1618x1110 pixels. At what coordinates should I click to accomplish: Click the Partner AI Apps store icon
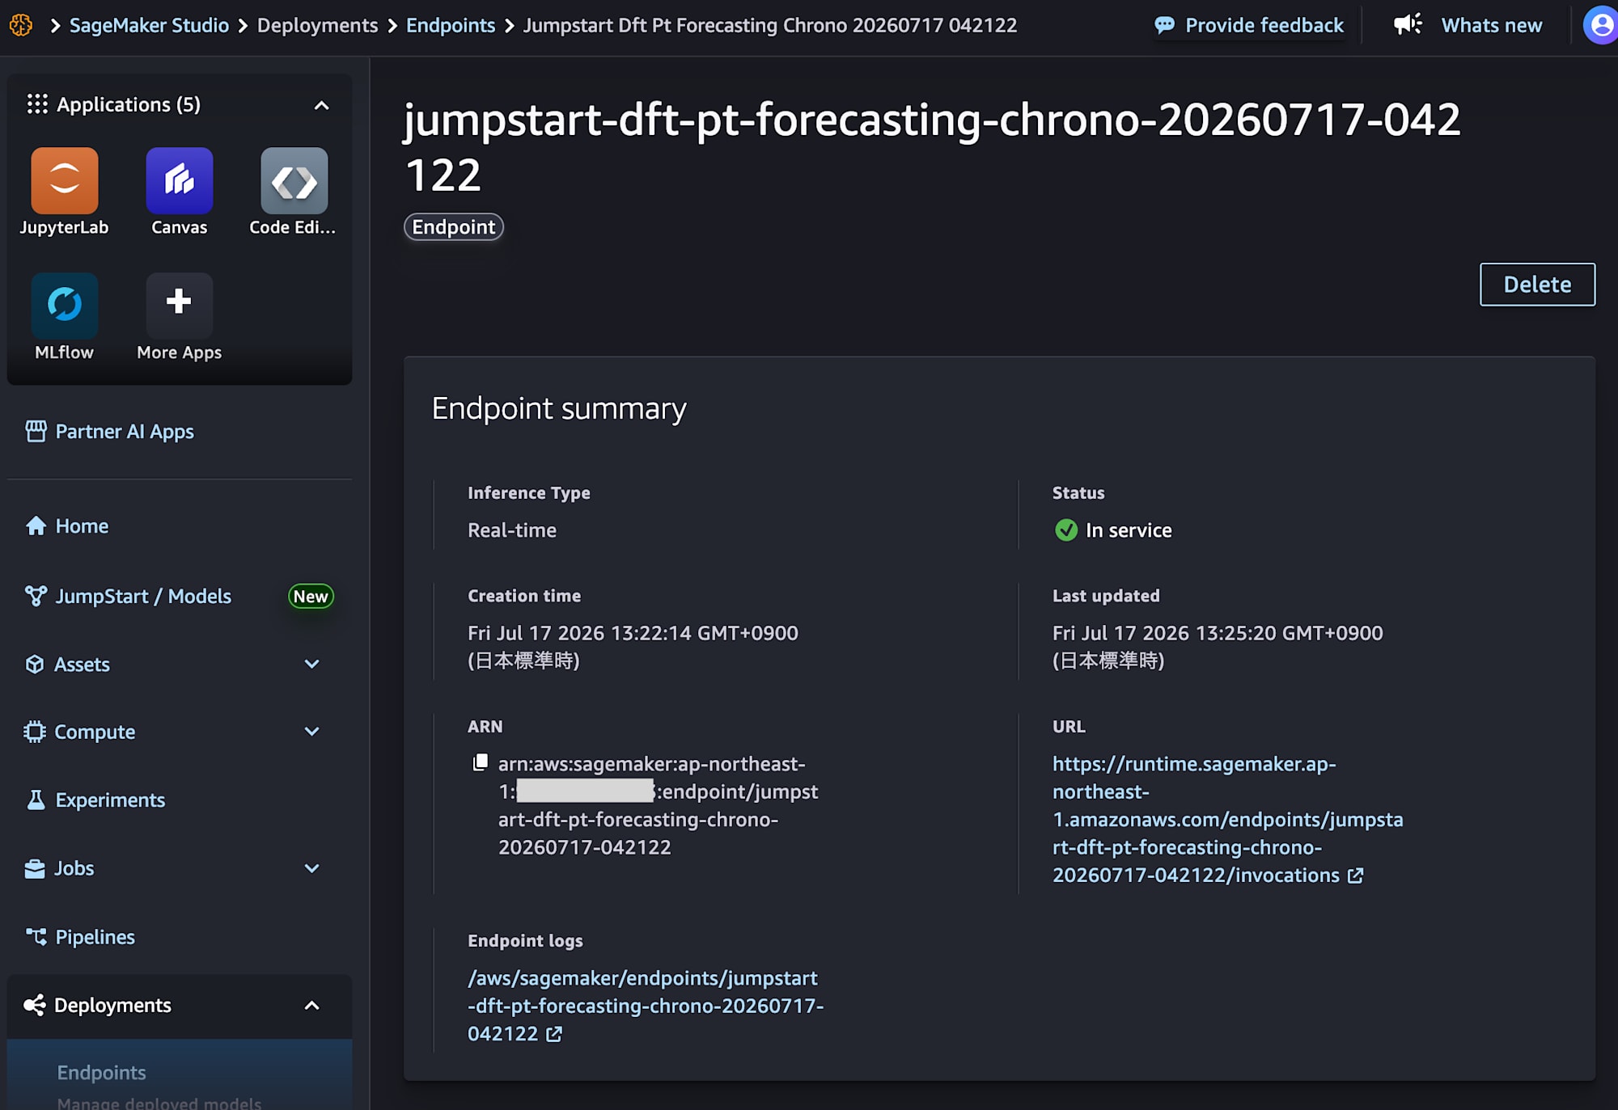[x=36, y=432]
